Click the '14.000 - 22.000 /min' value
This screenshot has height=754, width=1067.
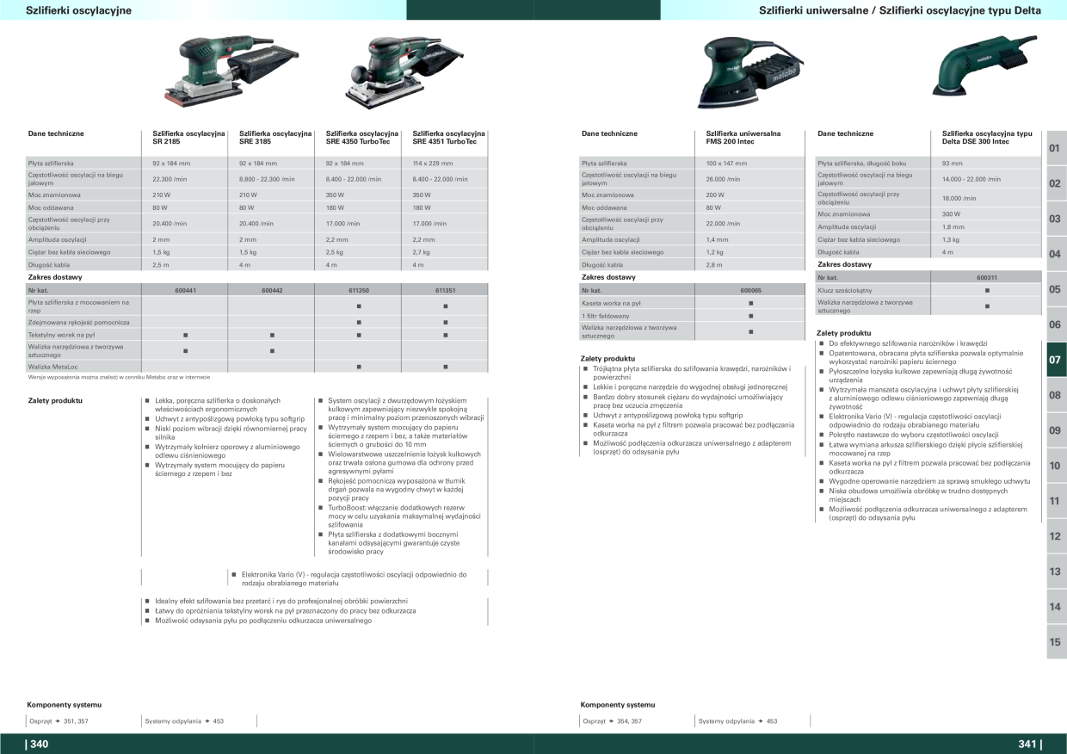(x=971, y=179)
